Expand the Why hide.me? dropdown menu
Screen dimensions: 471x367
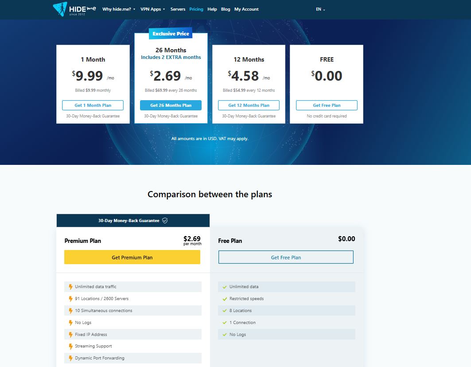[x=119, y=9]
